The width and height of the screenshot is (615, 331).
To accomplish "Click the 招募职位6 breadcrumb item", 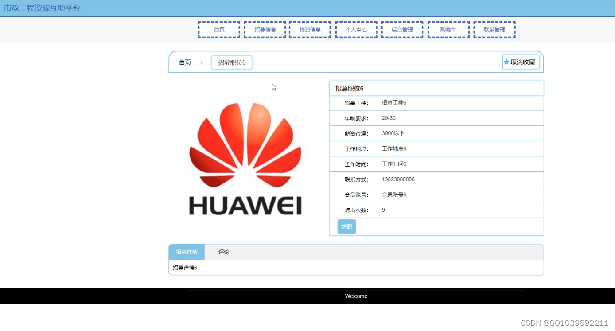I will (232, 62).
